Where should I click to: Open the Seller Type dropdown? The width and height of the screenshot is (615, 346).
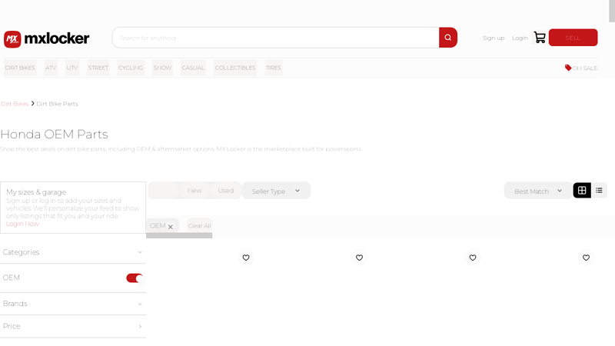276,191
